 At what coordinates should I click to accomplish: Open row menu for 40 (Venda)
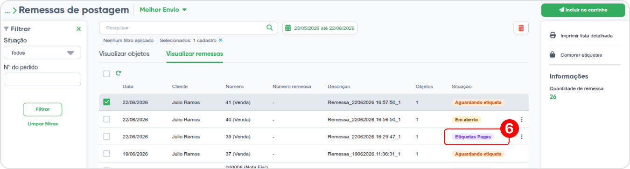(522, 120)
